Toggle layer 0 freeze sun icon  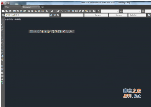click(x=9, y=15)
